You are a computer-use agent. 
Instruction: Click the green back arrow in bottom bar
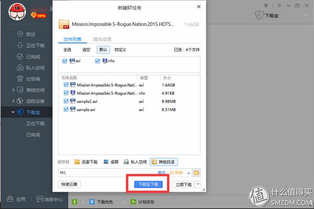click(74, 202)
